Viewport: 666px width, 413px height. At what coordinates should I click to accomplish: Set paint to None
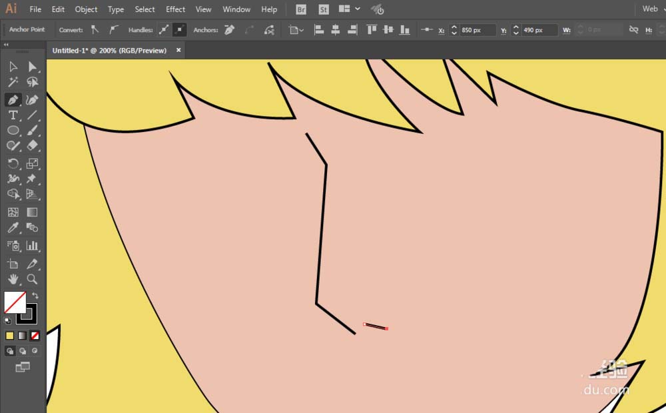click(x=35, y=336)
